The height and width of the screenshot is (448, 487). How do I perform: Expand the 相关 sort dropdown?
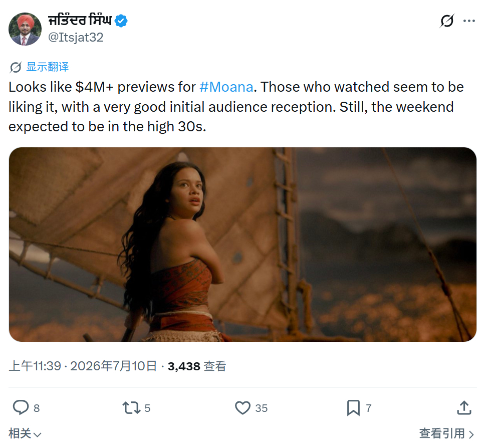pyautogui.click(x=25, y=433)
